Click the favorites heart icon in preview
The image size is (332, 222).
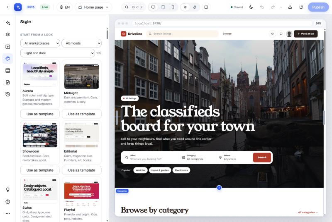(273, 34)
